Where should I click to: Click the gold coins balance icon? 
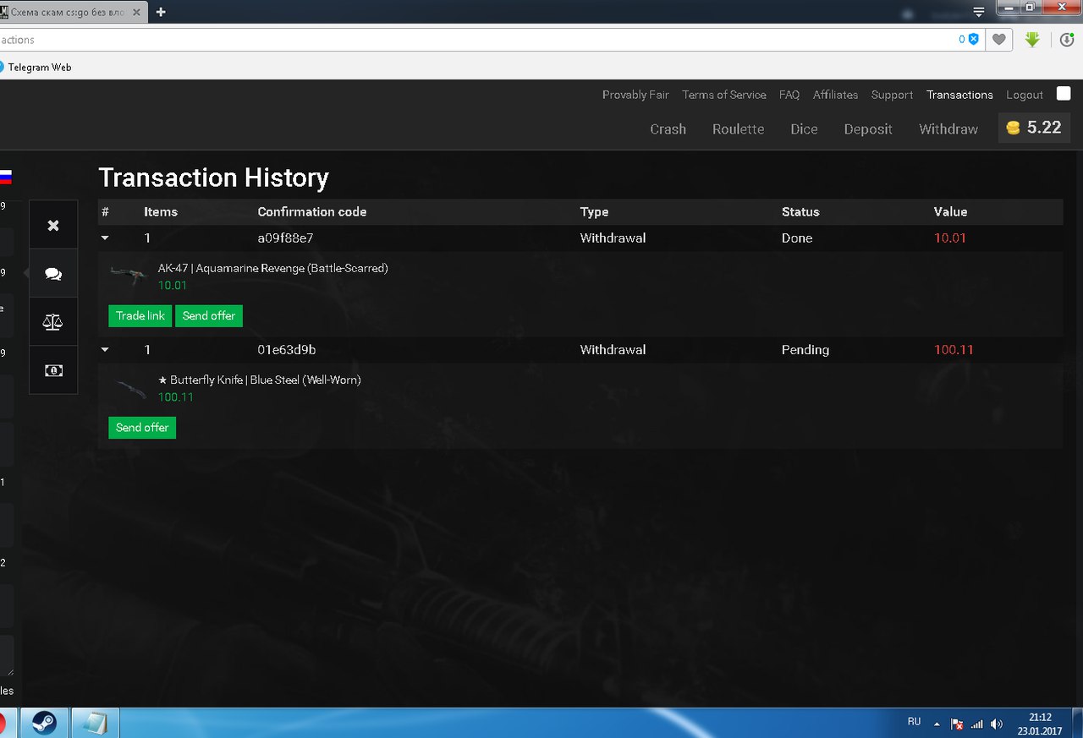[1013, 128]
